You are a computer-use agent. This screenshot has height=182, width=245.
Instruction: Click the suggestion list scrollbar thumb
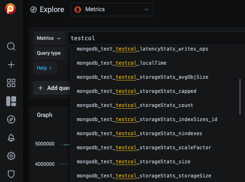pyautogui.click(x=240, y=97)
